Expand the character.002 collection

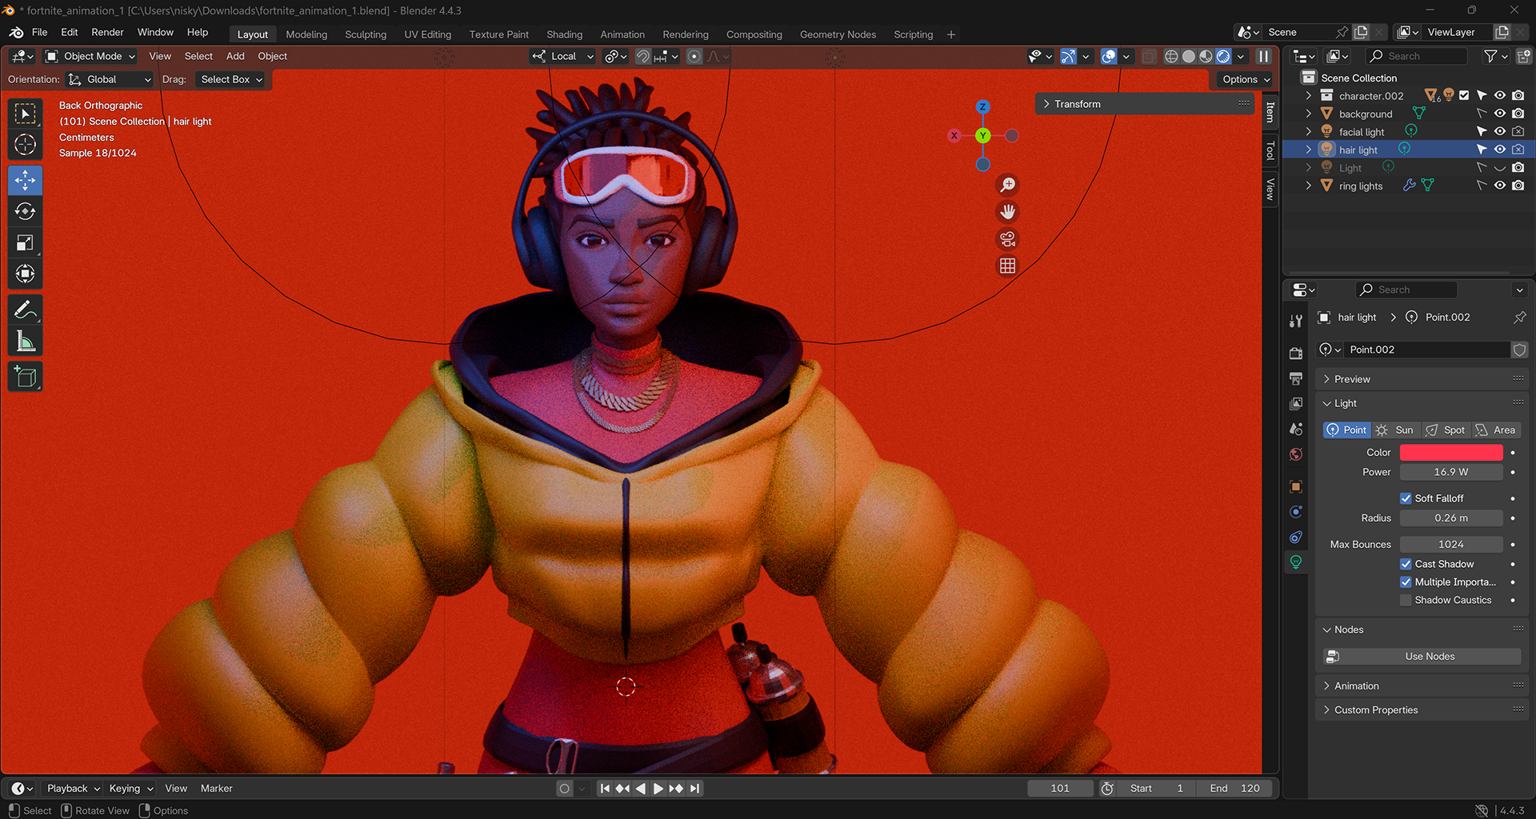(x=1309, y=95)
